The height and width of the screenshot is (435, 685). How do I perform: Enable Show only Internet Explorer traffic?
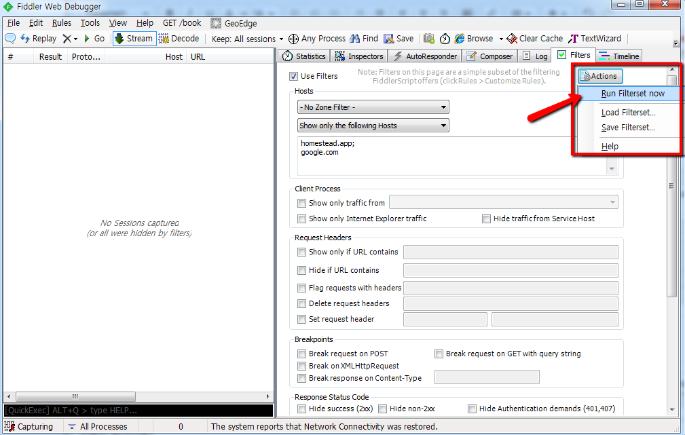tap(301, 219)
